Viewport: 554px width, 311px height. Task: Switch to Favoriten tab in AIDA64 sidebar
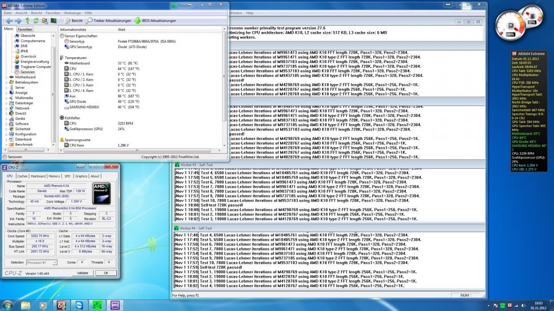pyautogui.click(x=25, y=29)
